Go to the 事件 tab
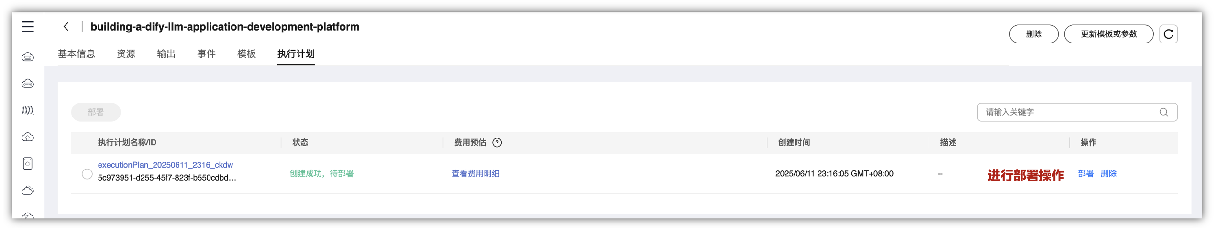Viewport: 1216px width, 234px height. tap(206, 54)
